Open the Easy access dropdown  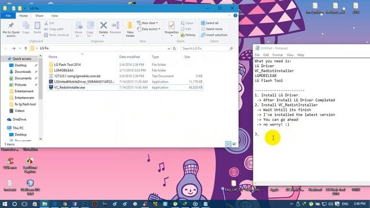pyautogui.click(x=149, y=29)
